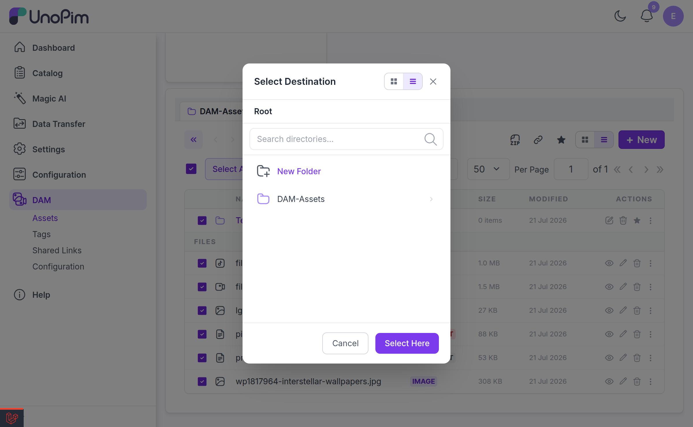Open more options for 53 KB file
Screen dimensions: 693x427
(x=651, y=358)
